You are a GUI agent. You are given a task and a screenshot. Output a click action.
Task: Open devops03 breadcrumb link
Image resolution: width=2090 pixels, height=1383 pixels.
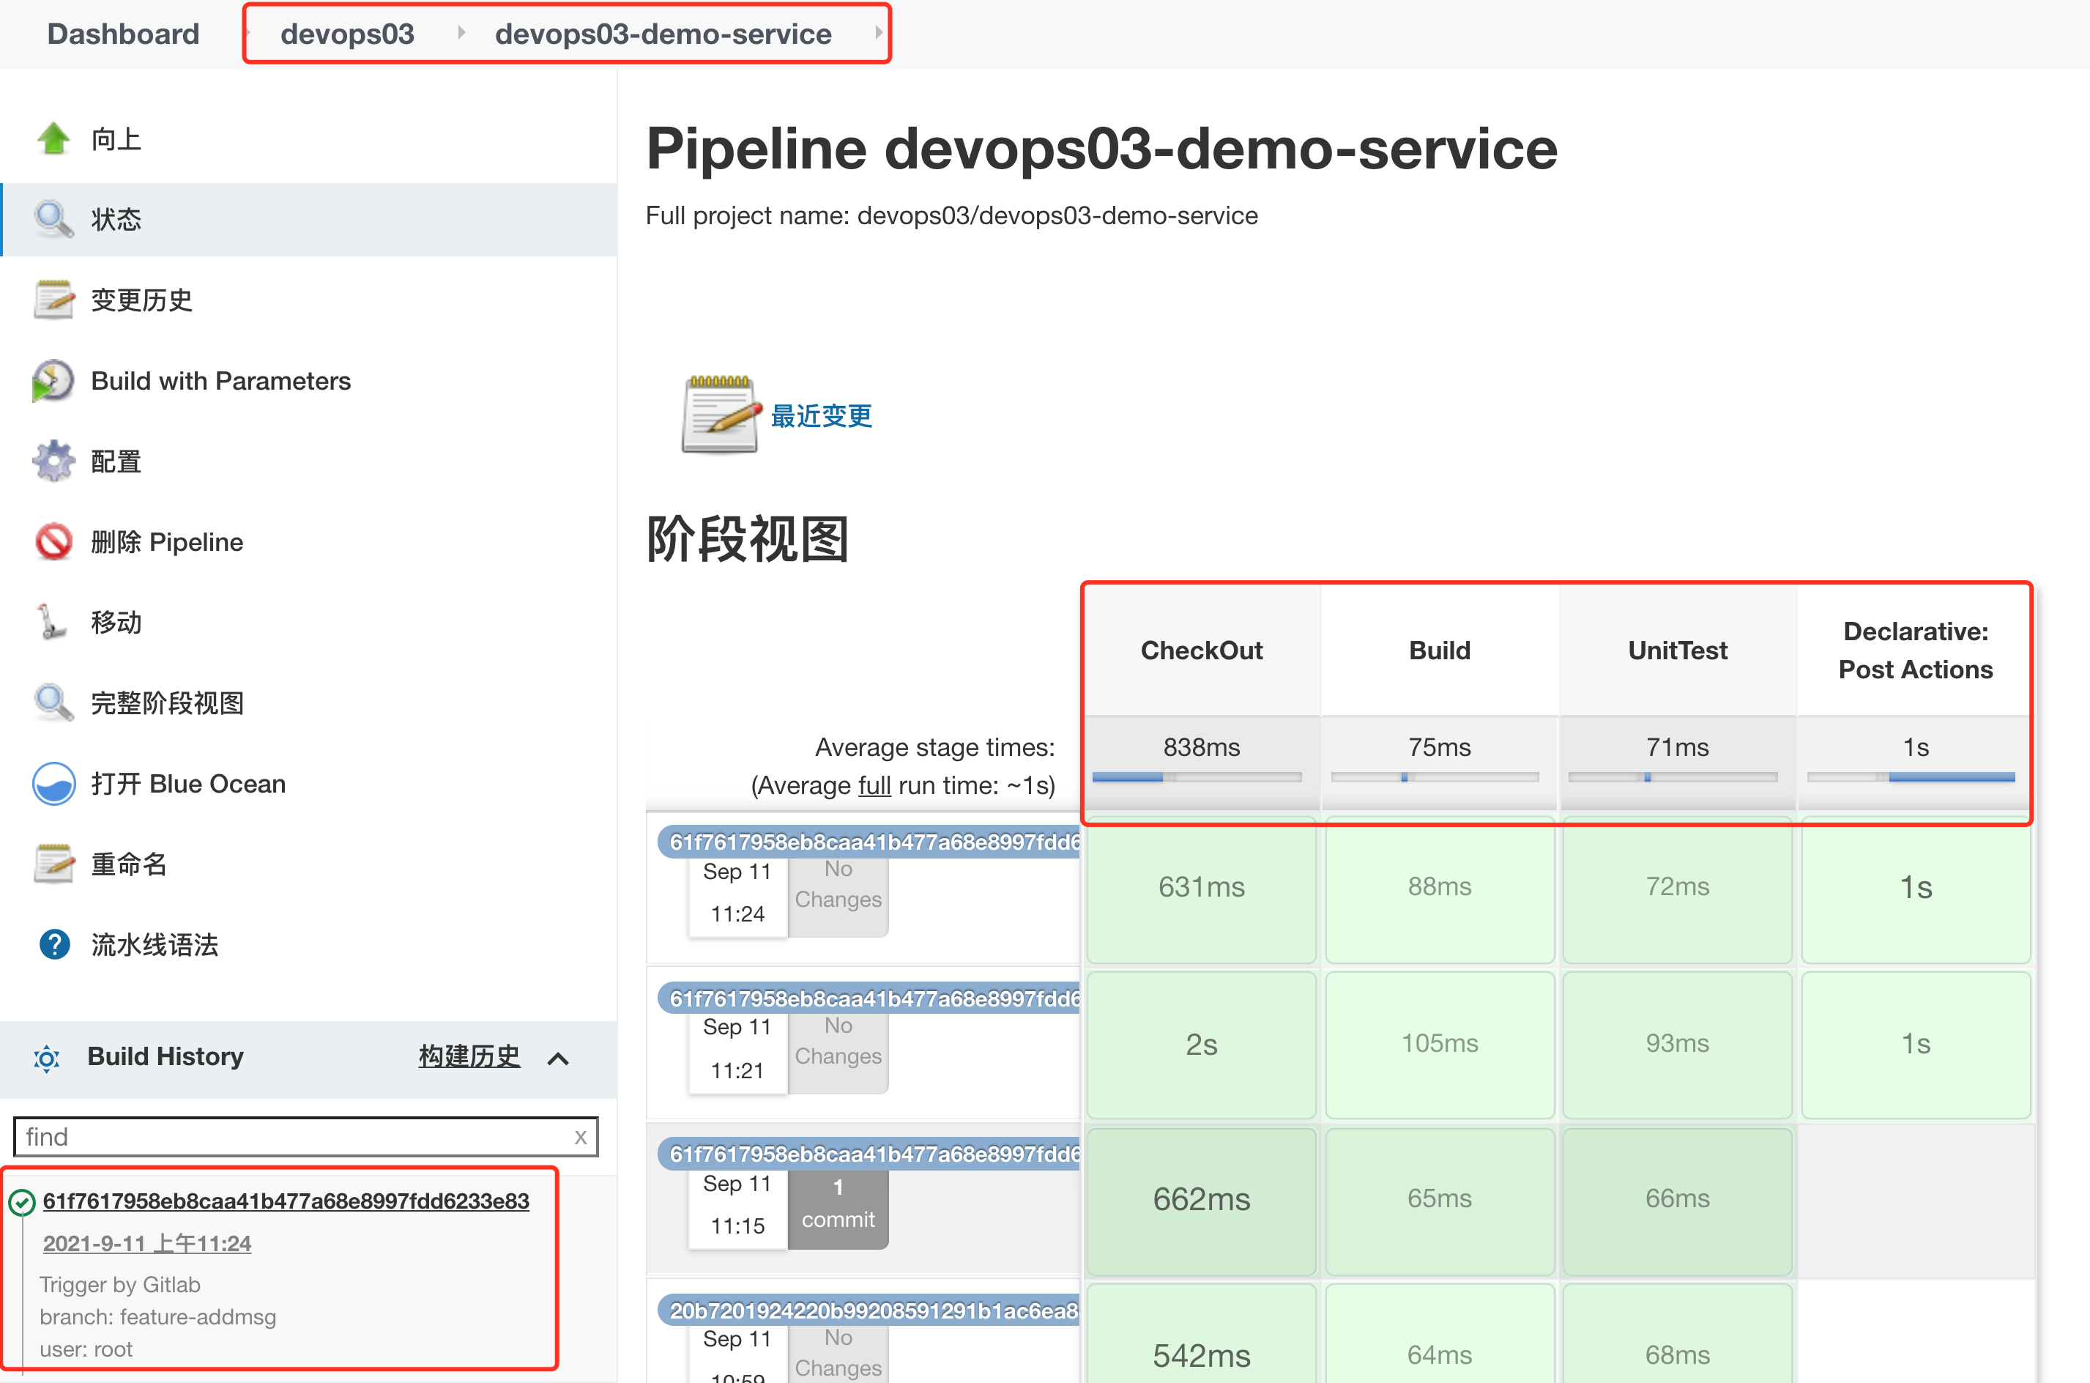pyautogui.click(x=347, y=34)
